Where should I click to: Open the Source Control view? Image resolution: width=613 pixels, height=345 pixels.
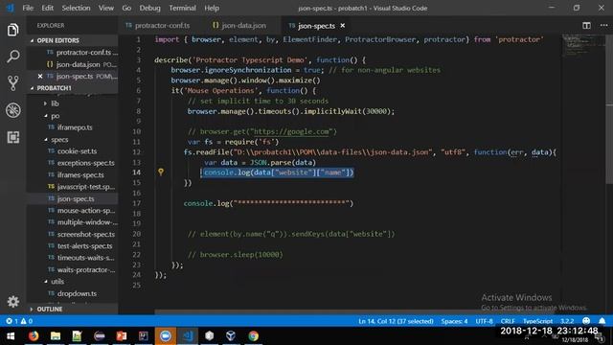(12, 83)
